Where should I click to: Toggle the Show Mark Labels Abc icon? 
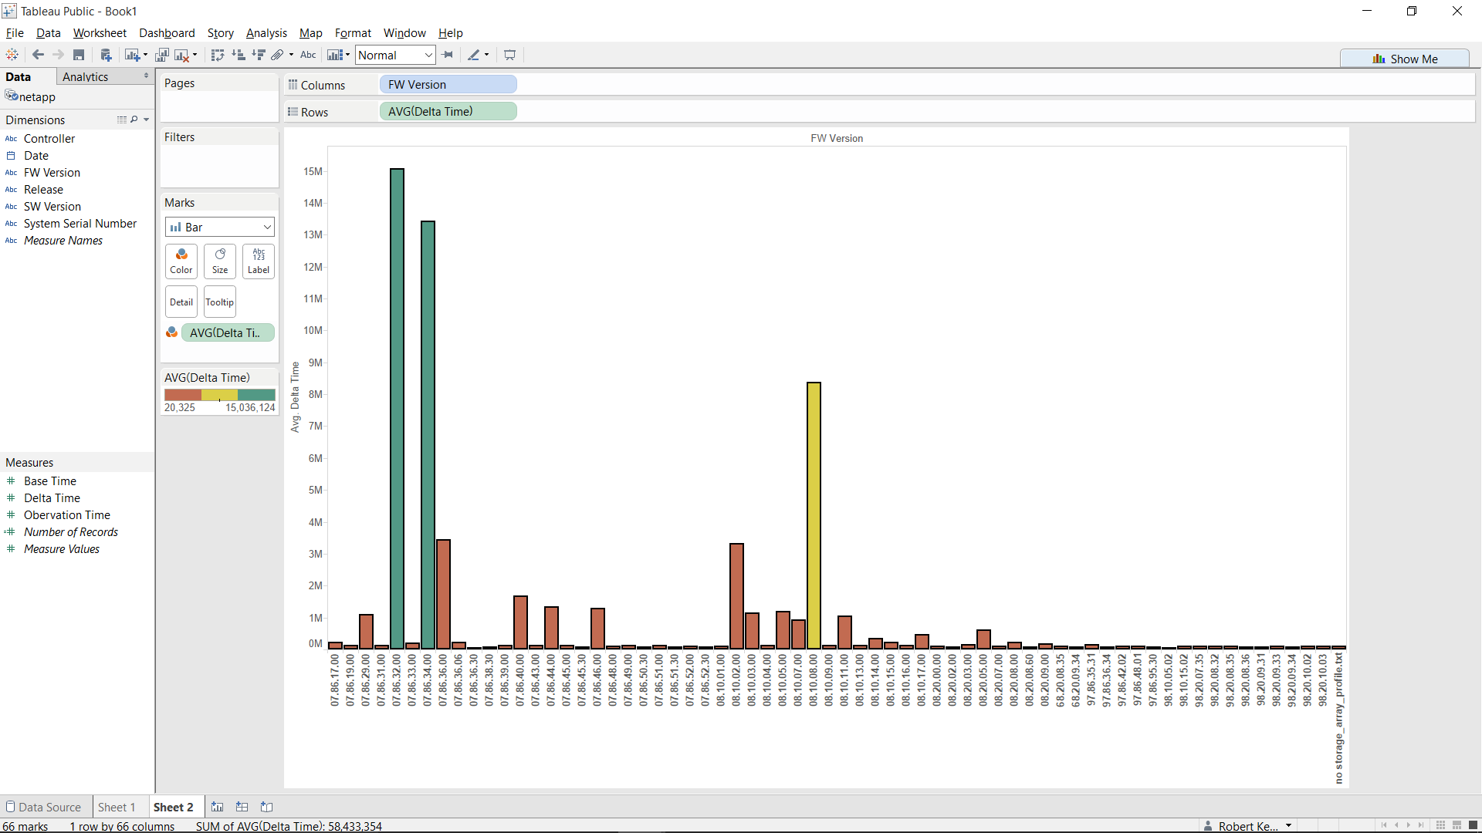308,55
